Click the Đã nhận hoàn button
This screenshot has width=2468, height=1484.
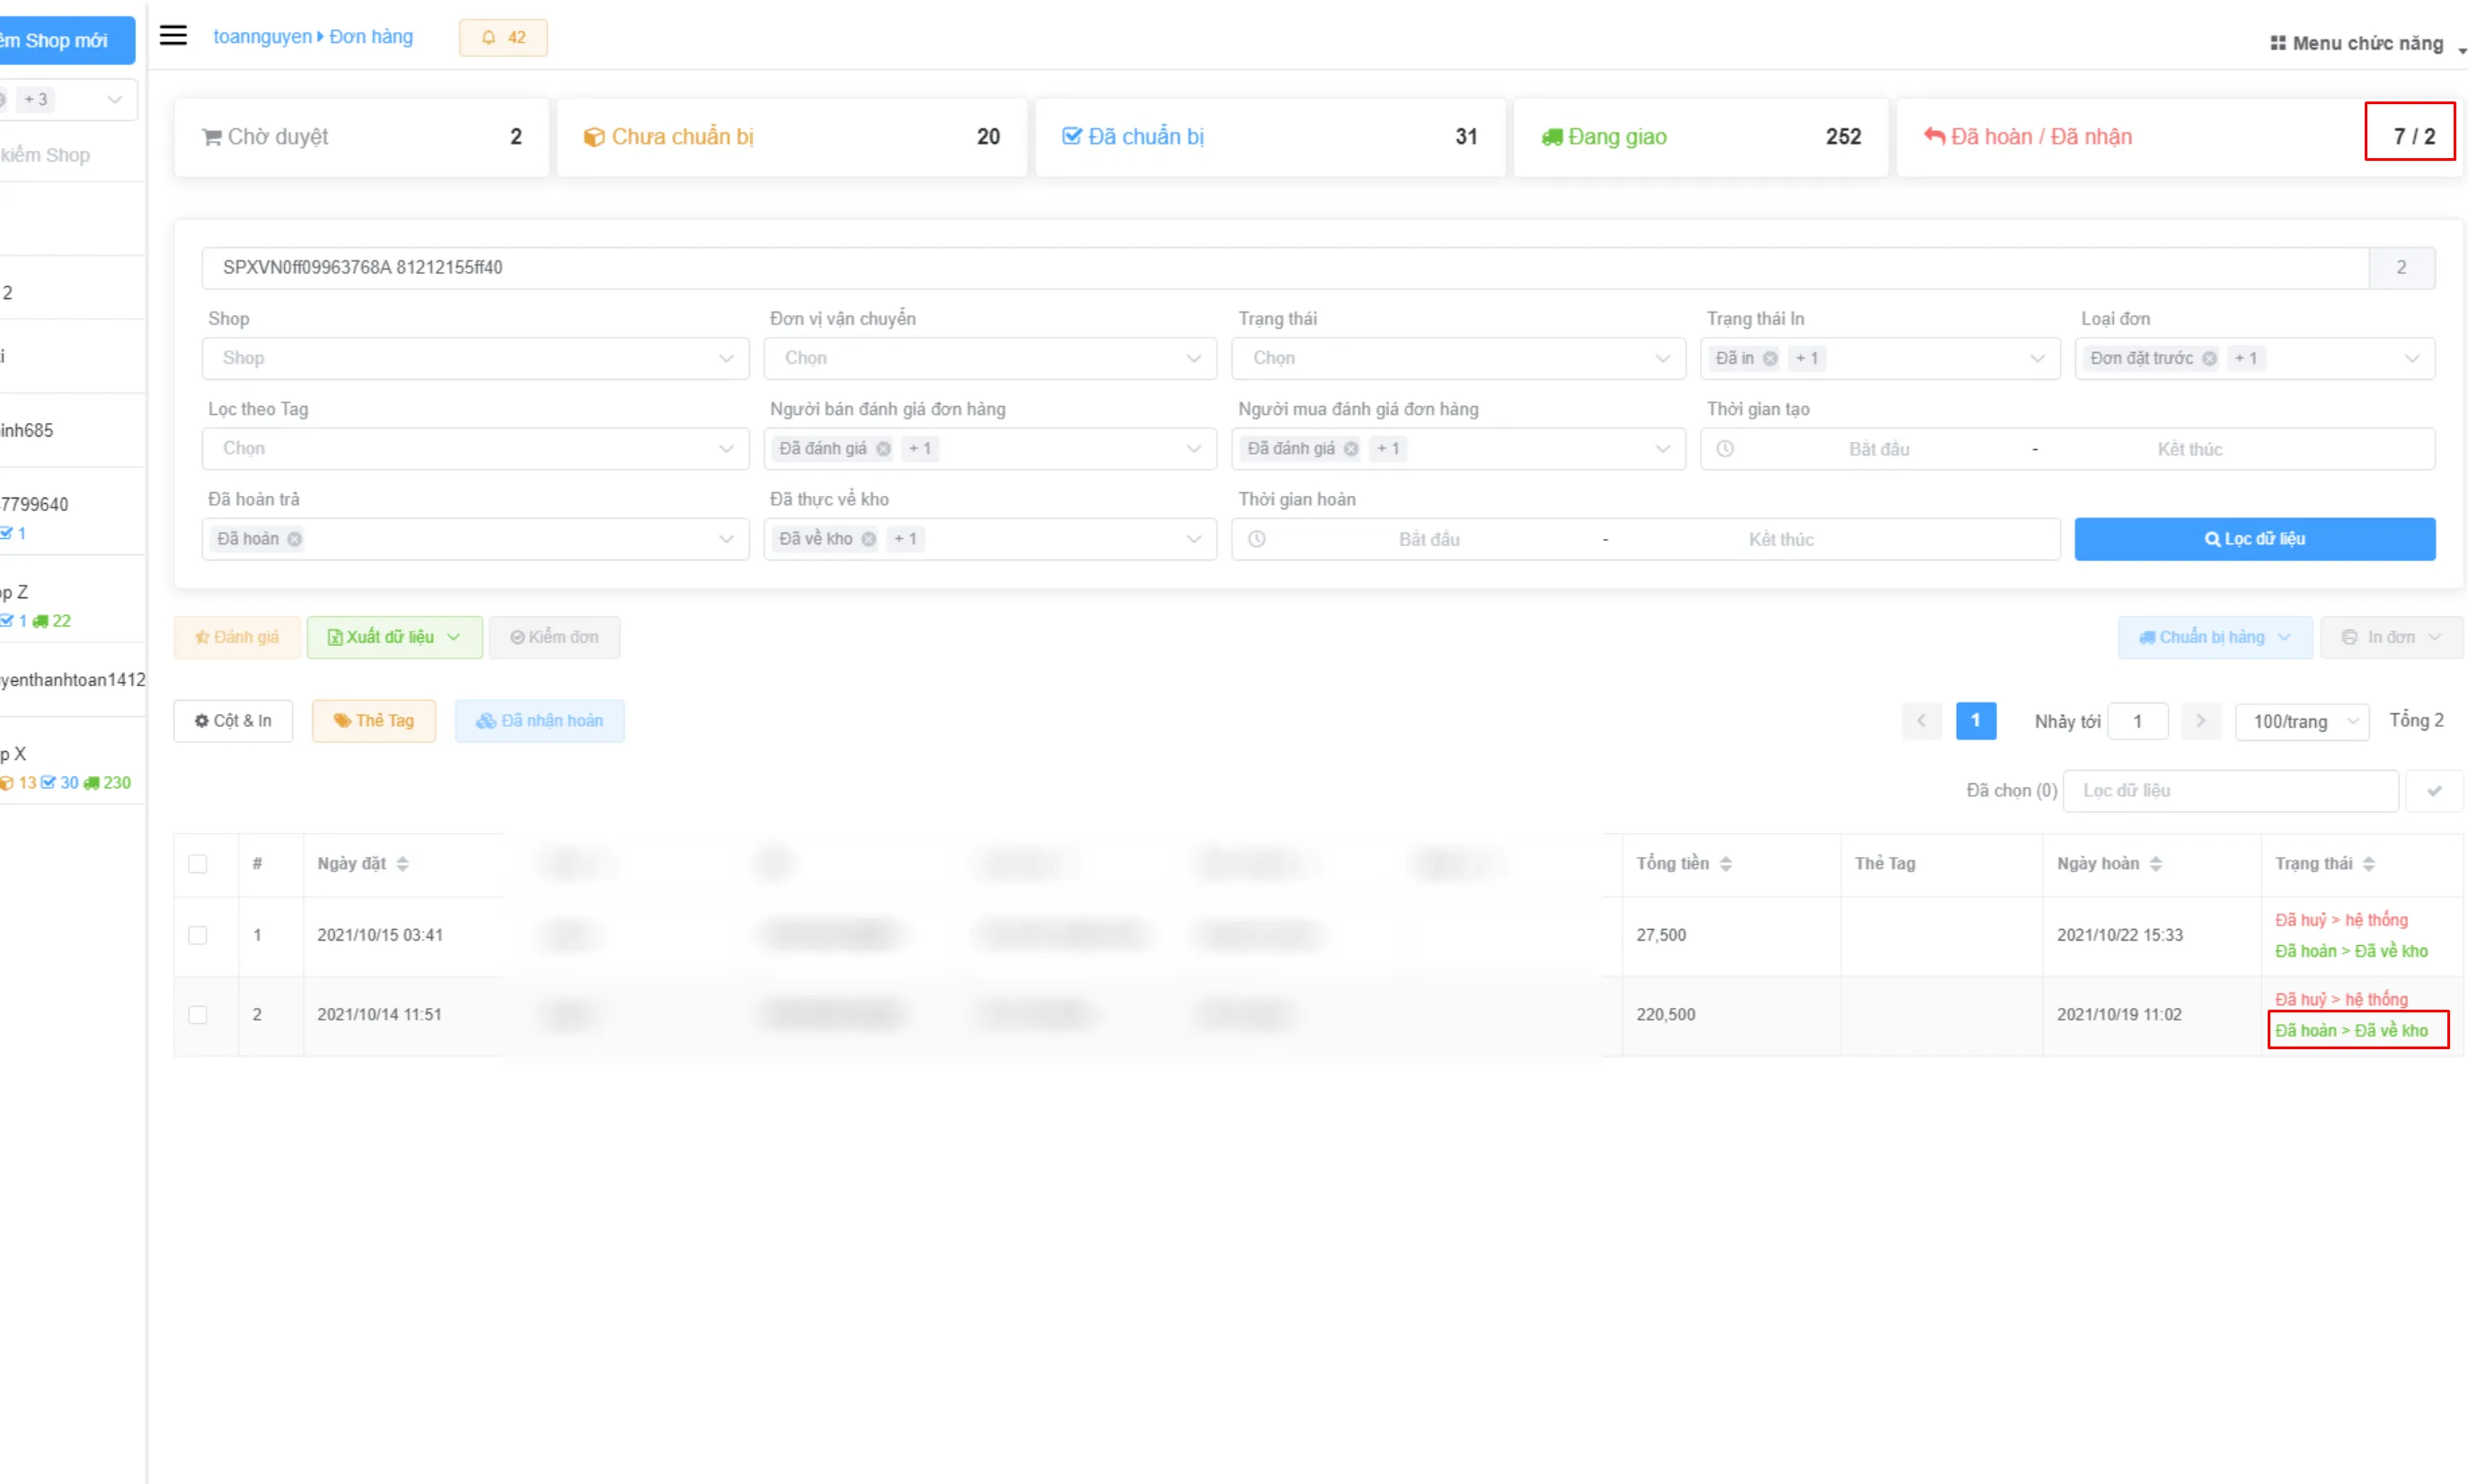click(540, 721)
